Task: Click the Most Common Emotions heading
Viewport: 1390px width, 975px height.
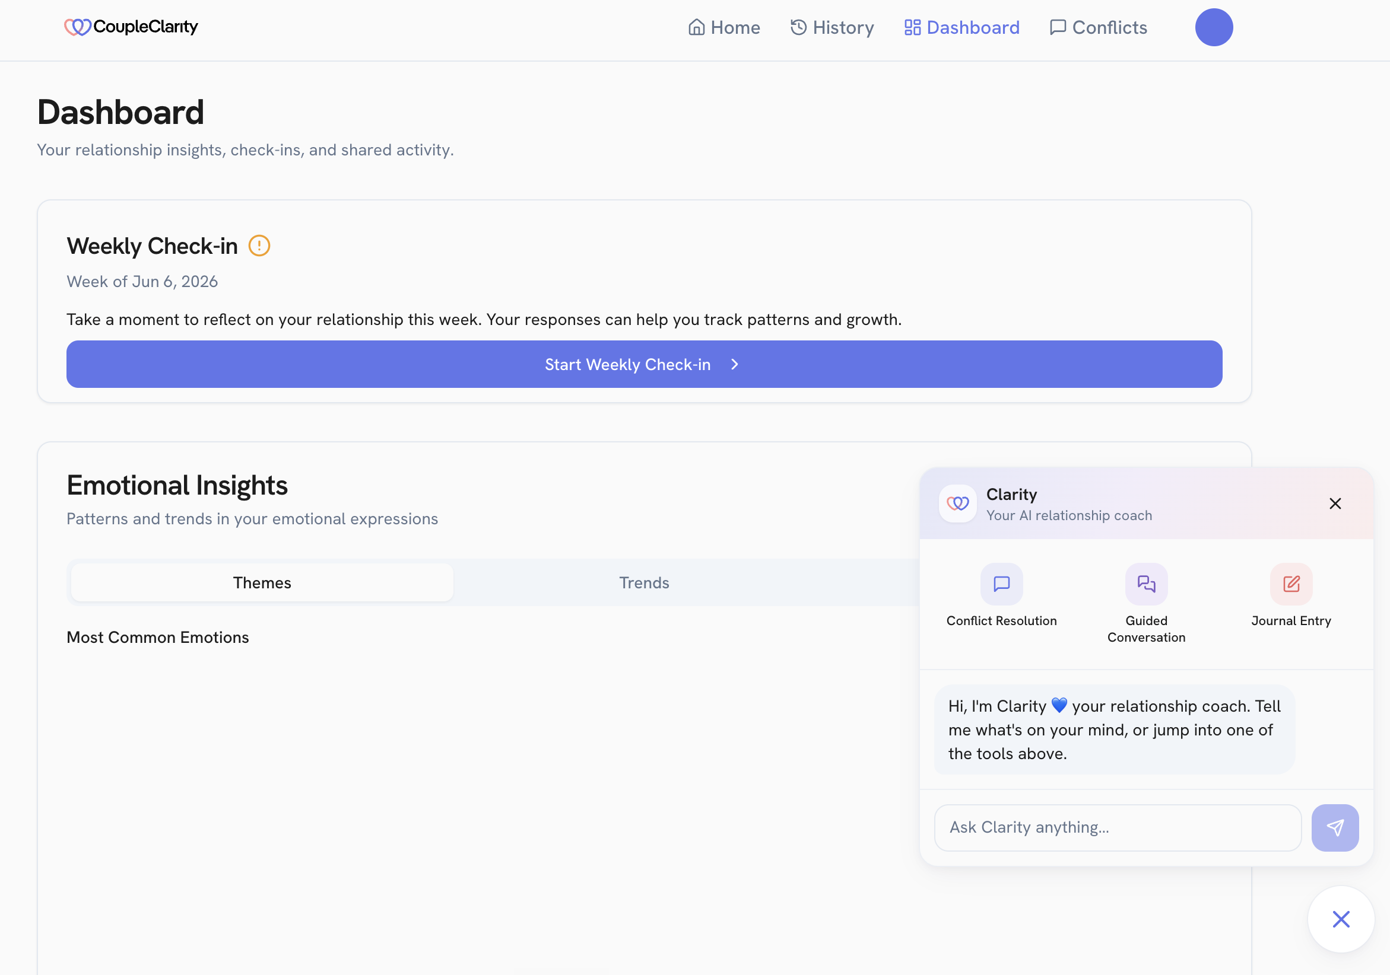Action: click(x=157, y=638)
